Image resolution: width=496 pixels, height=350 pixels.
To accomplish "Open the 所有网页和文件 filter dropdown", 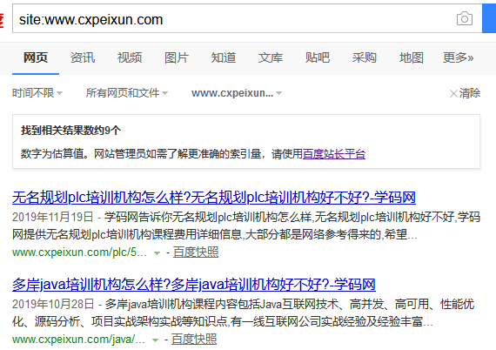I will (127, 93).
